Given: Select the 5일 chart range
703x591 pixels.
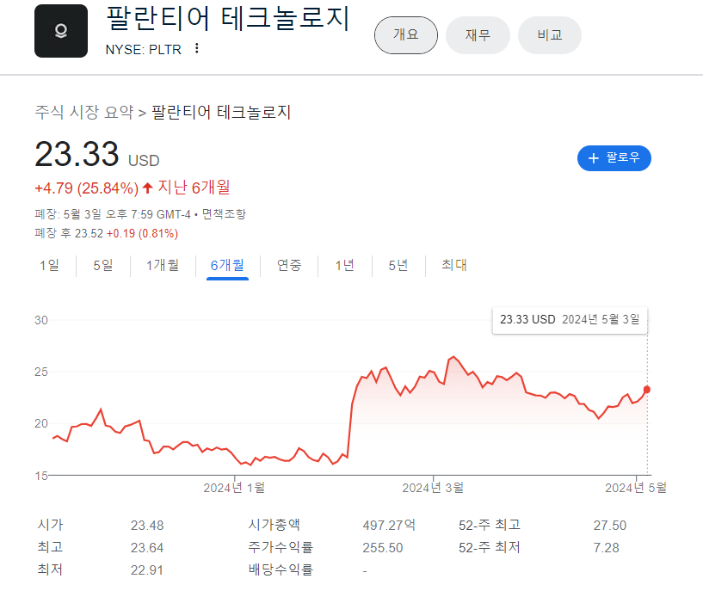Looking at the screenshot, I should pos(102,265).
